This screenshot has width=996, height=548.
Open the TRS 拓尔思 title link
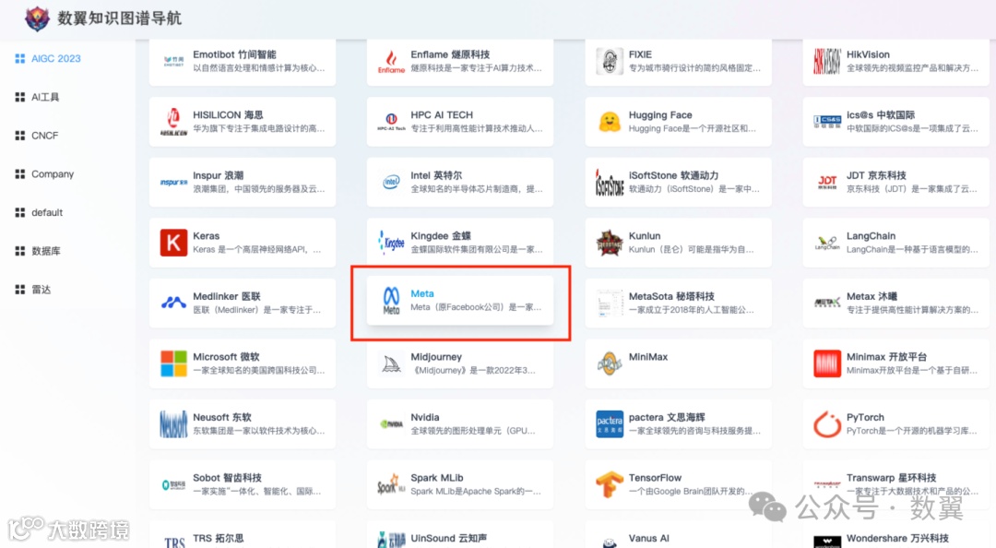(x=219, y=539)
